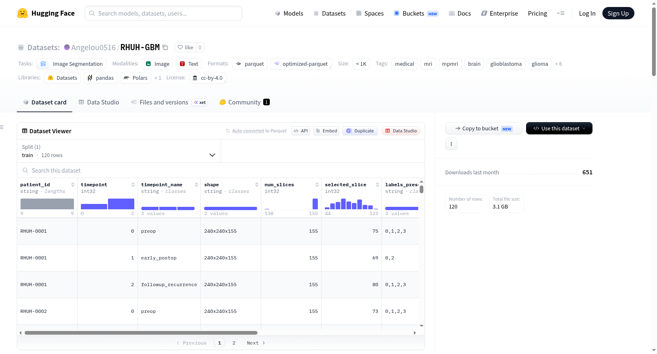The image size is (657, 354).
Task: Click the heart like button
Action: (185, 47)
